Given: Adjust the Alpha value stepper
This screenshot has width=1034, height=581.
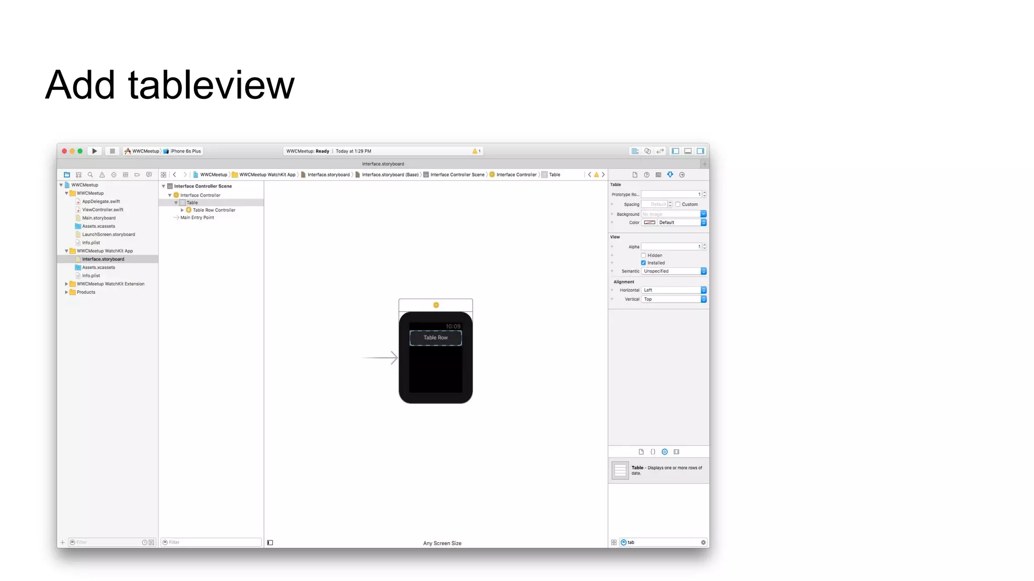Looking at the screenshot, I should (x=704, y=247).
